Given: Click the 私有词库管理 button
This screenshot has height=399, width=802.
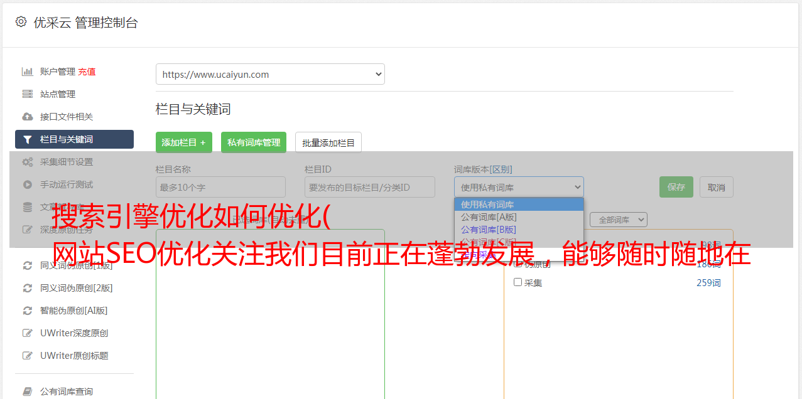Looking at the screenshot, I should 254,142.
